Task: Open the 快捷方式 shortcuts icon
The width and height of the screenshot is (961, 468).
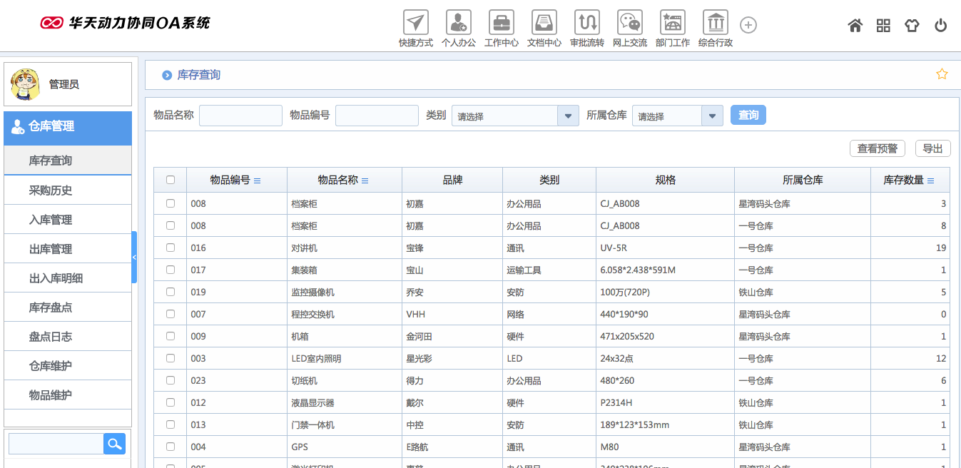Action: click(415, 23)
